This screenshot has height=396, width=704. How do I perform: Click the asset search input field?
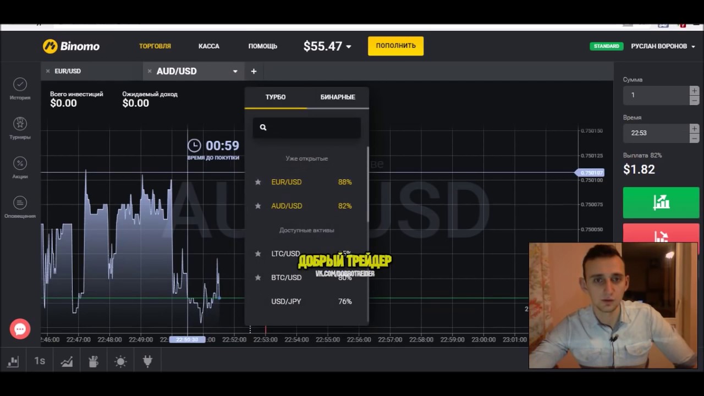tap(307, 128)
